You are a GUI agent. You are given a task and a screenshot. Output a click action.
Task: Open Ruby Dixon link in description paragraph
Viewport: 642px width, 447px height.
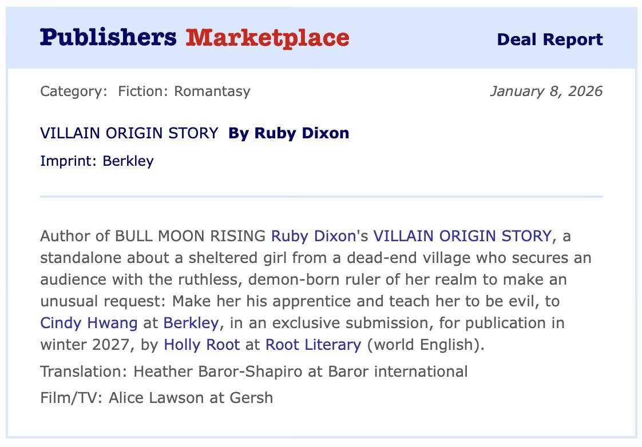(x=313, y=236)
